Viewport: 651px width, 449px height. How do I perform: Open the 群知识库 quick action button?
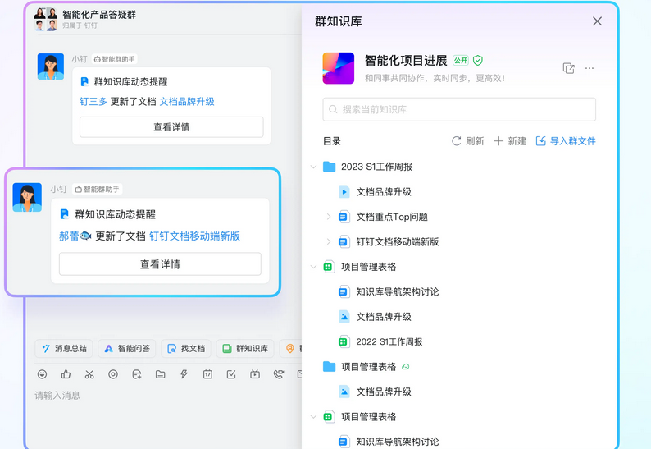click(245, 348)
